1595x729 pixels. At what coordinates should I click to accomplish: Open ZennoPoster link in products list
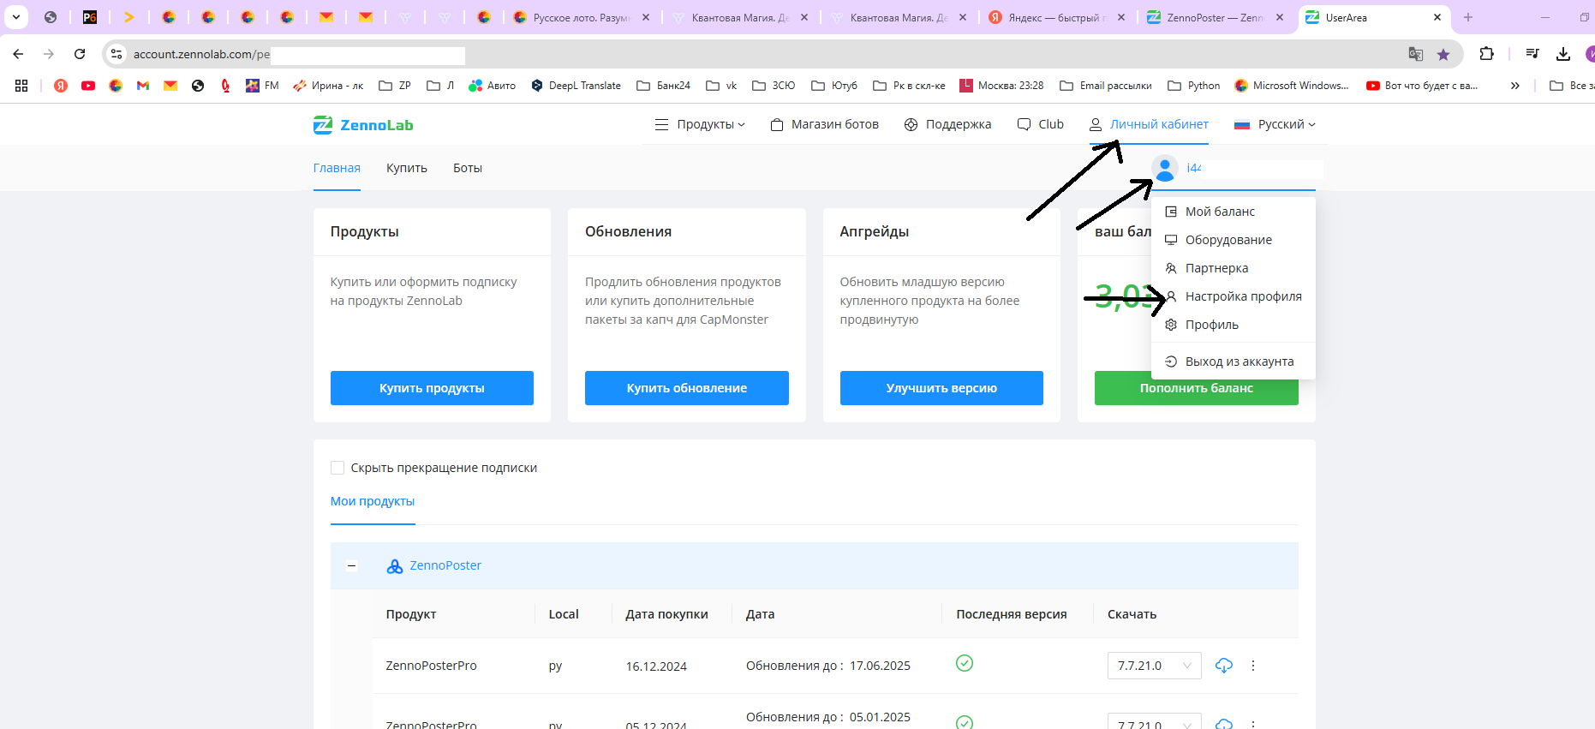tap(445, 565)
